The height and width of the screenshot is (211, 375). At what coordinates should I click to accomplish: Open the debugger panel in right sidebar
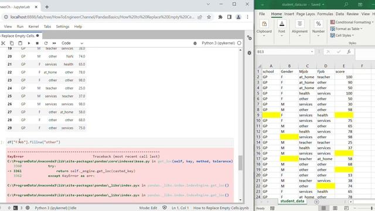[249, 53]
